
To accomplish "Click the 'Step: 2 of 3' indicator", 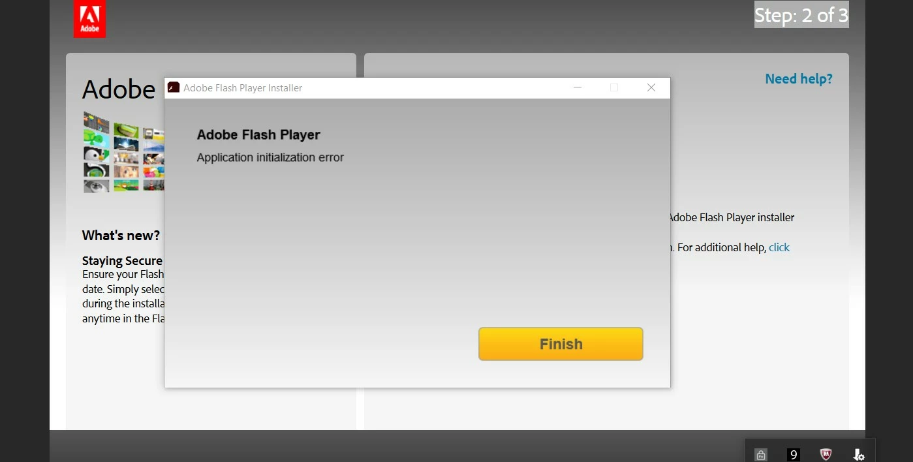I will (x=801, y=15).
